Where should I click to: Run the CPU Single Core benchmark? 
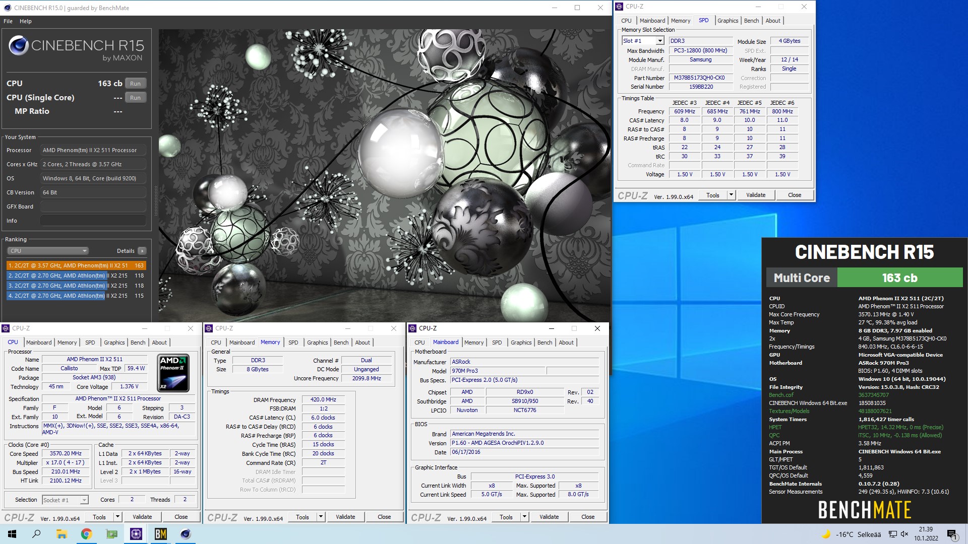coord(135,98)
